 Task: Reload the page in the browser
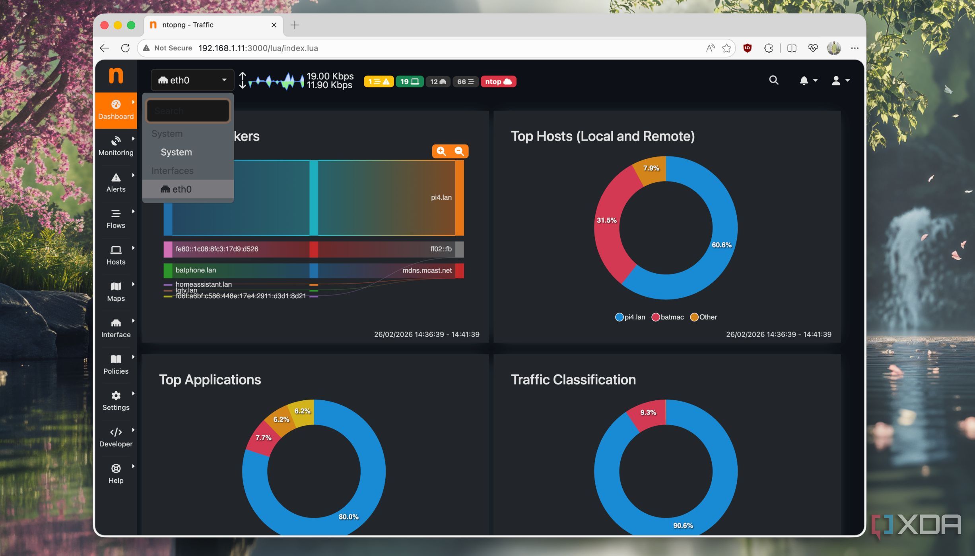click(x=125, y=48)
